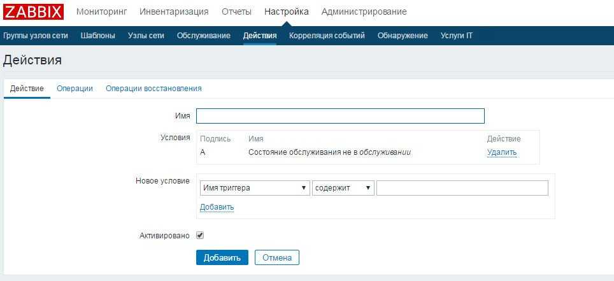Open Группы узлов сети submenu
The width and height of the screenshot is (614, 281).
(x=36, y=36)
